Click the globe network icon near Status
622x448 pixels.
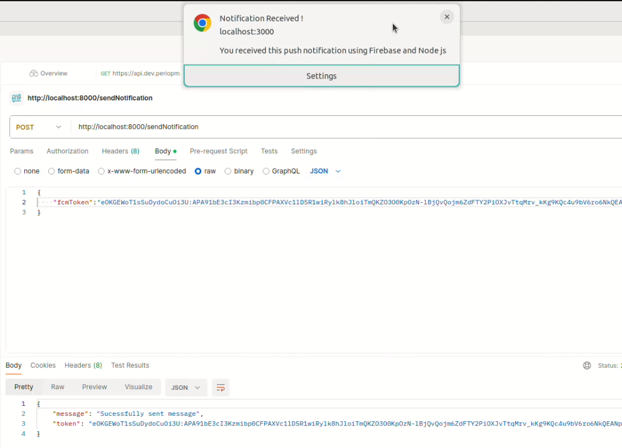[587, 365]
